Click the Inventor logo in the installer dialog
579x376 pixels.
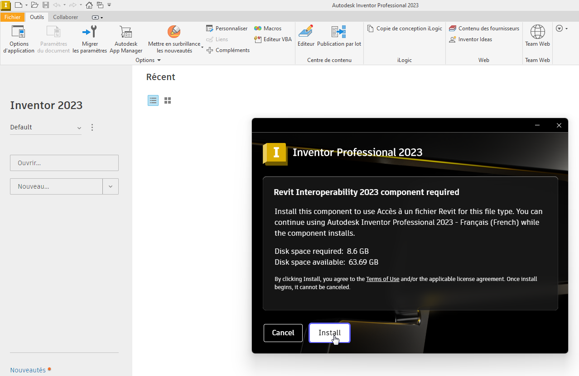click(x=275, y=154)
